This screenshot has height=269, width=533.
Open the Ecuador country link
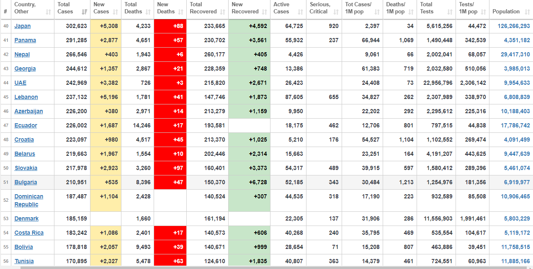26,125
